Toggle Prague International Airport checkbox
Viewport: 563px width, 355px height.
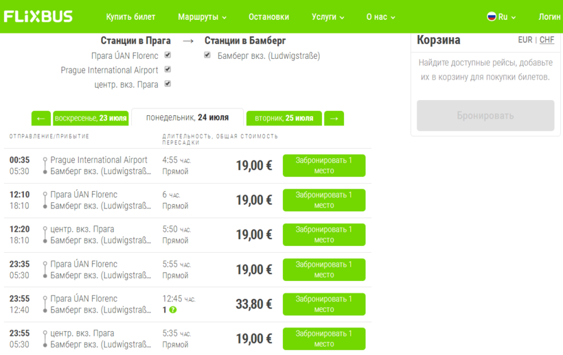point(168,70)
